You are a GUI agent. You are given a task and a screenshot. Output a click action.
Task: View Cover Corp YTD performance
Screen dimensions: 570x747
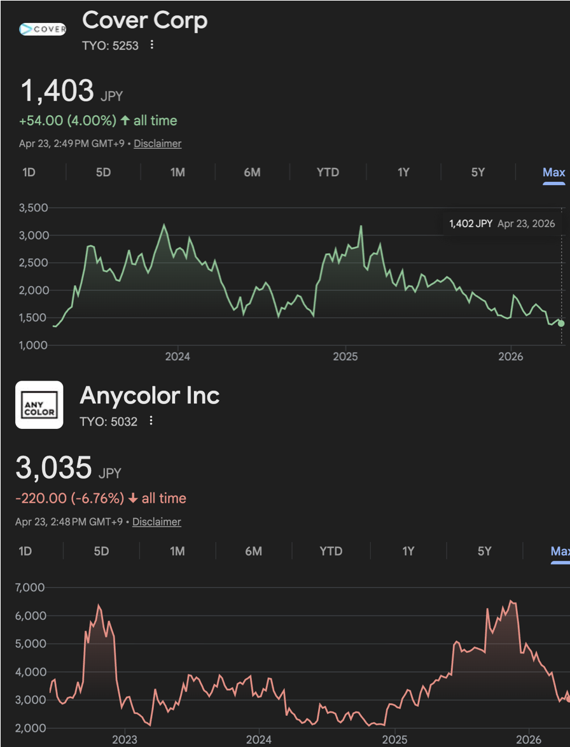[x=328, y=172]
